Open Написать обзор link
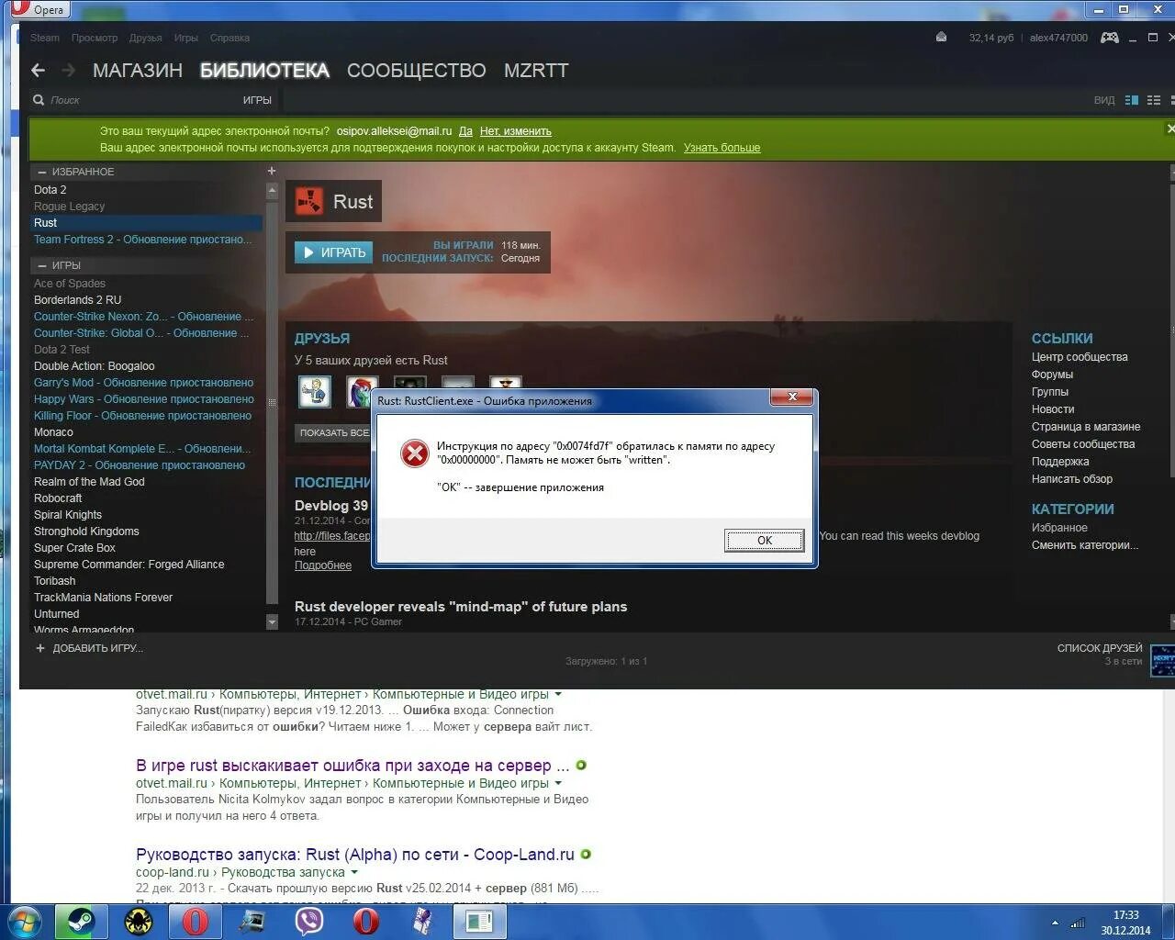Screen dimensions: 1175x940 coord(1072,479)
